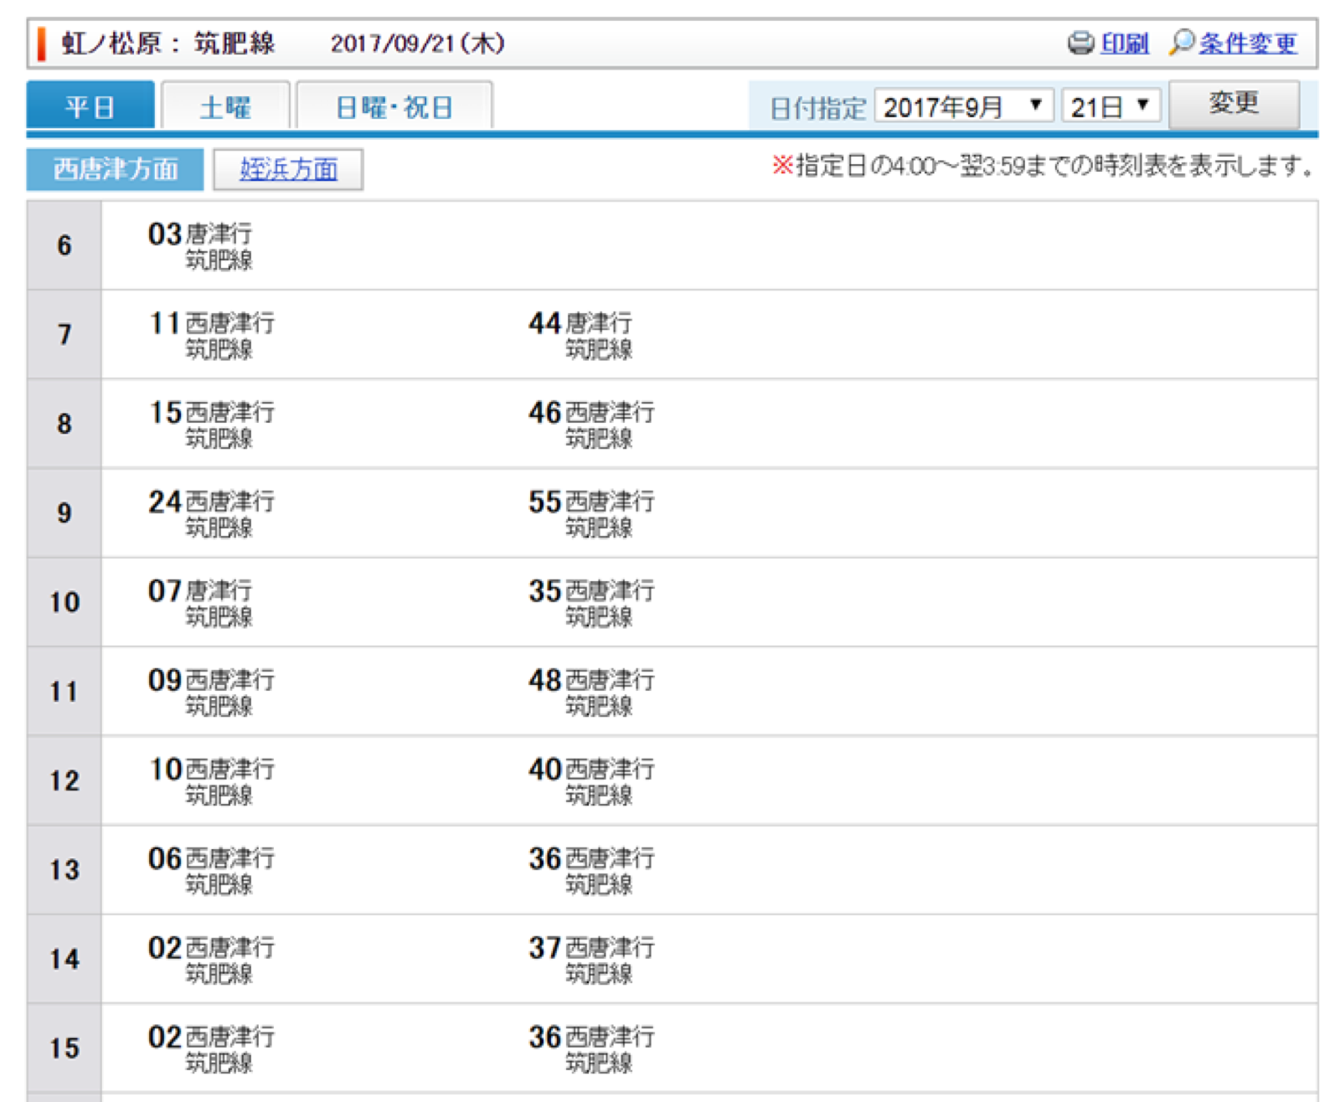This screenshot has width=1340, height=1102.
Task: Click the 15:02 西唐津行 departure
Action: 211,1048
